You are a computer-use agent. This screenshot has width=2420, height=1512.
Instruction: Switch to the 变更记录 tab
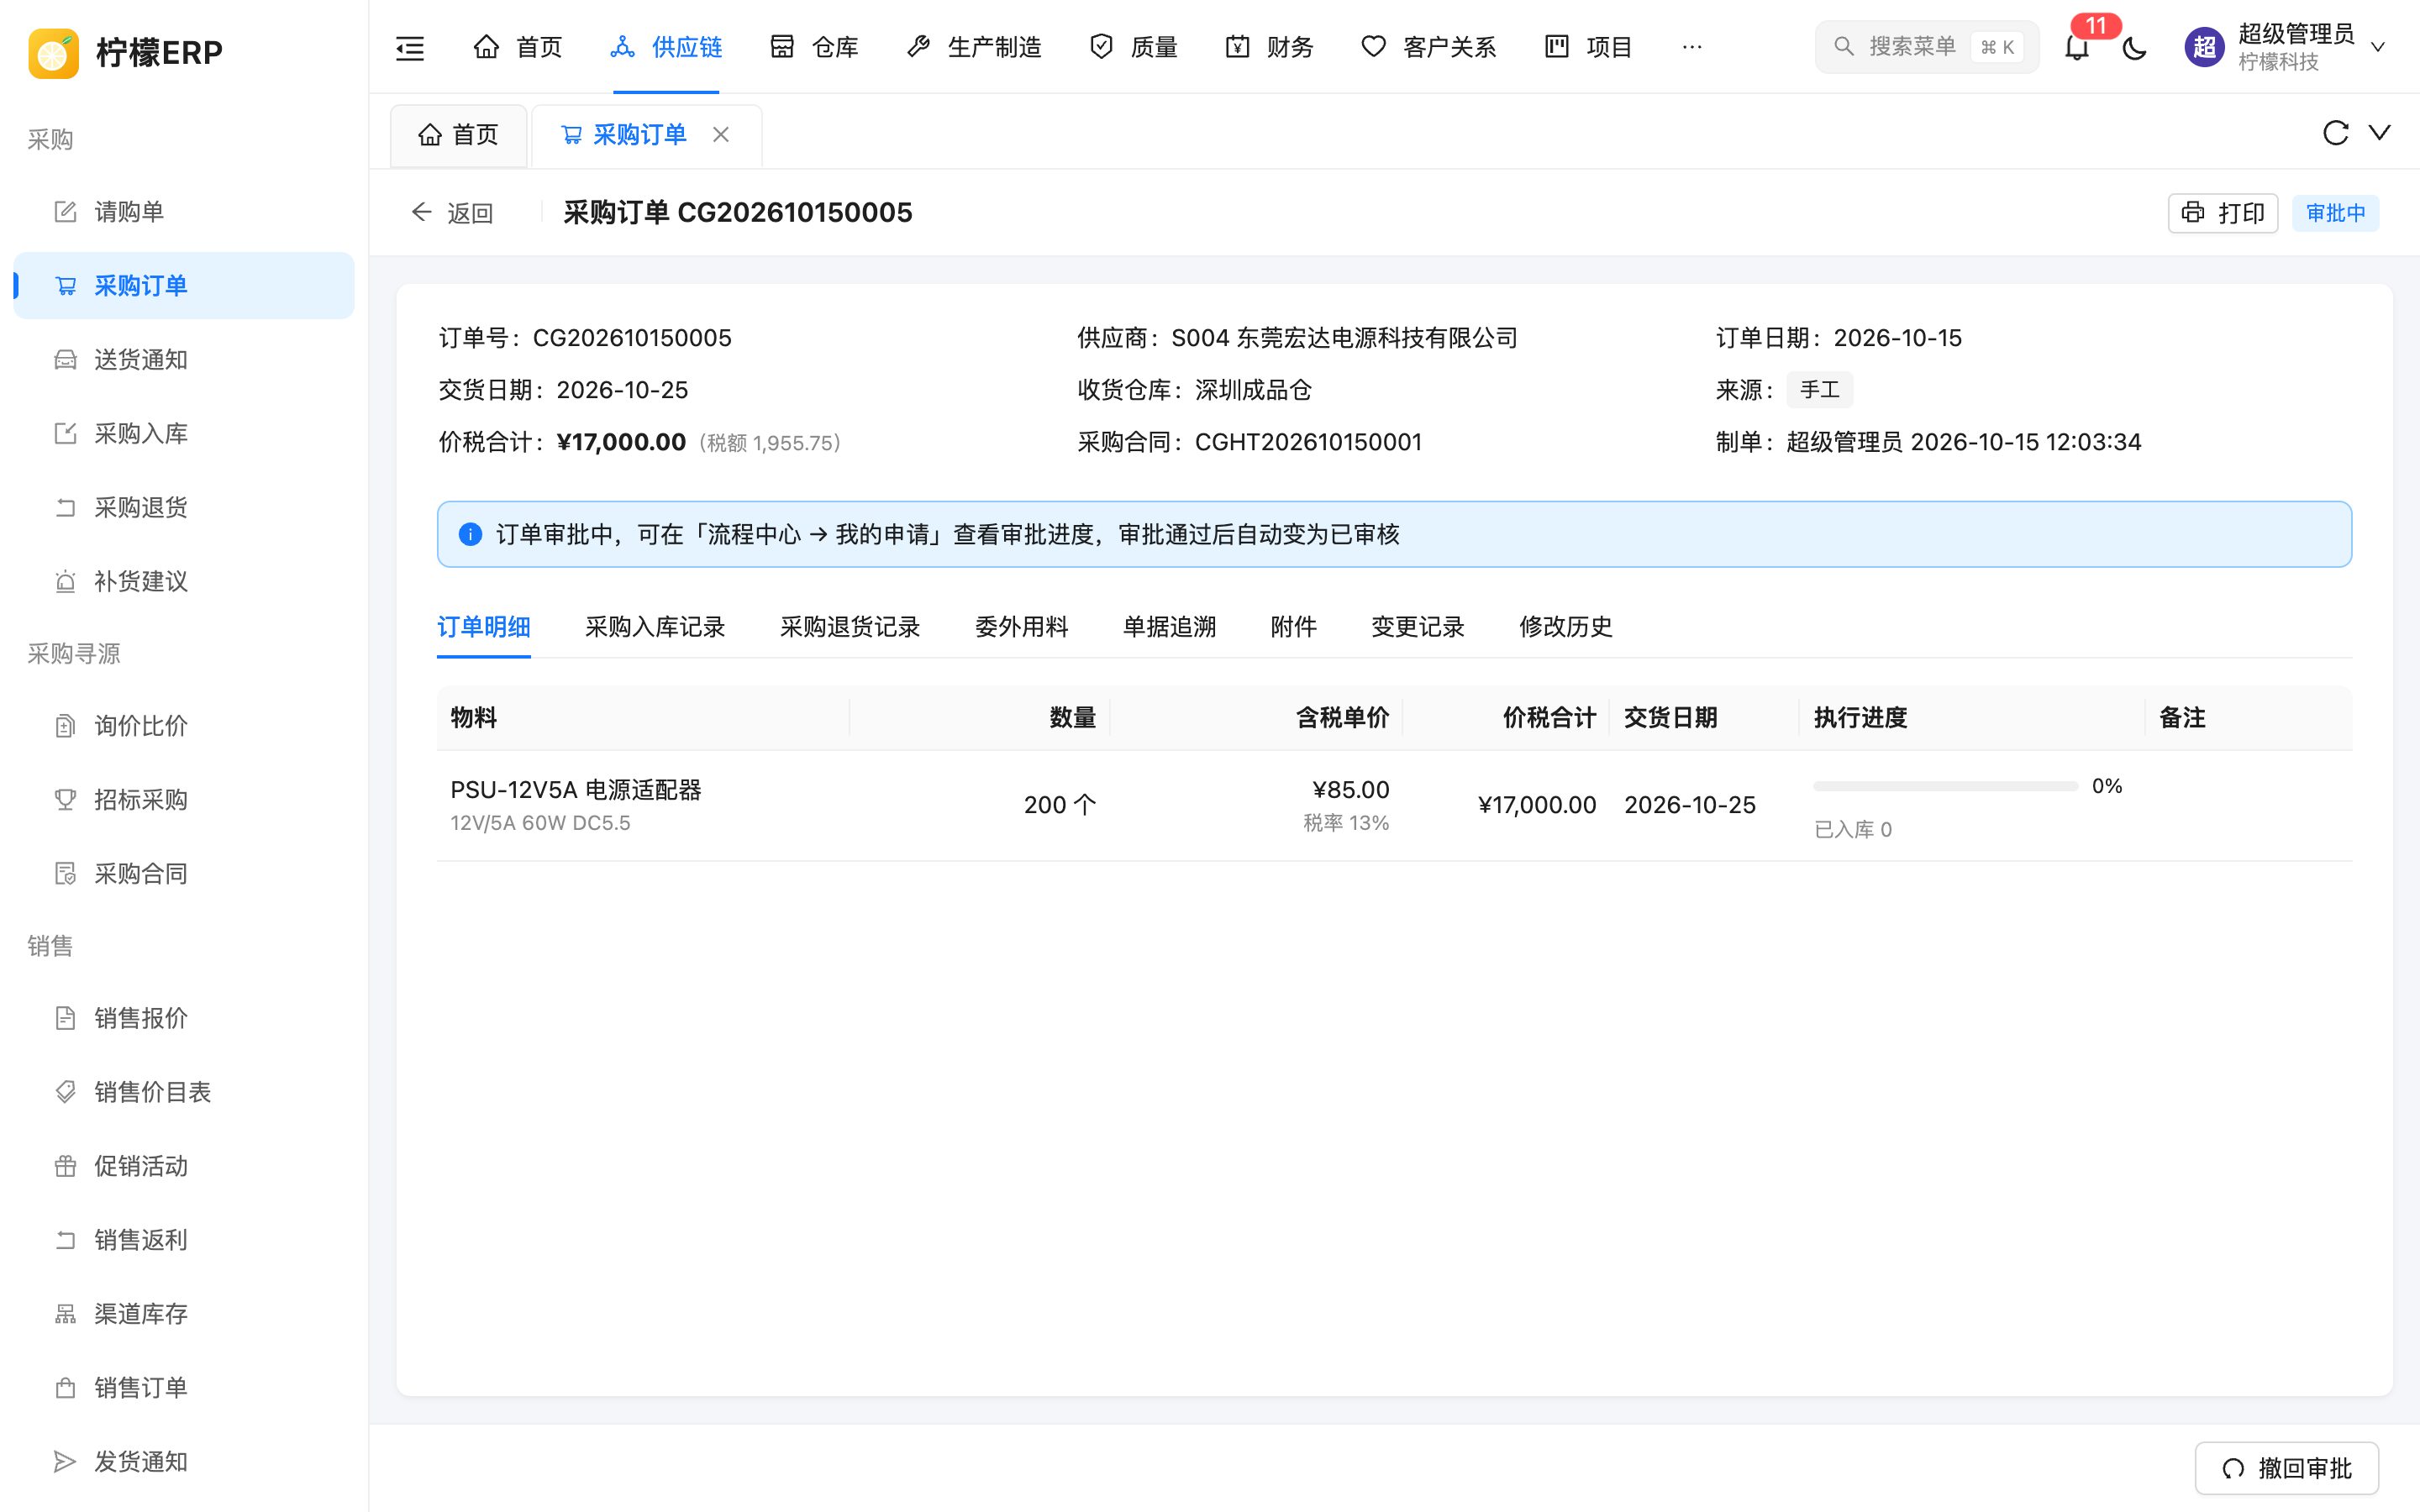[x=1417, y=627]
